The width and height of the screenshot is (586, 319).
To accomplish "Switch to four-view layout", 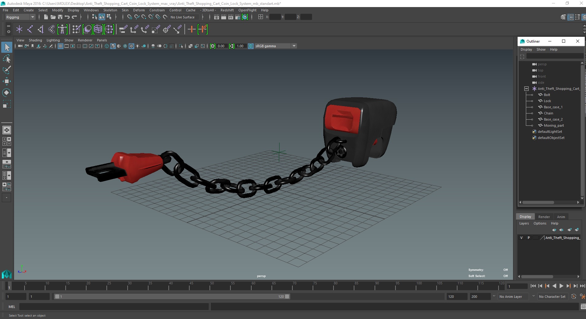I will (7, 141).
